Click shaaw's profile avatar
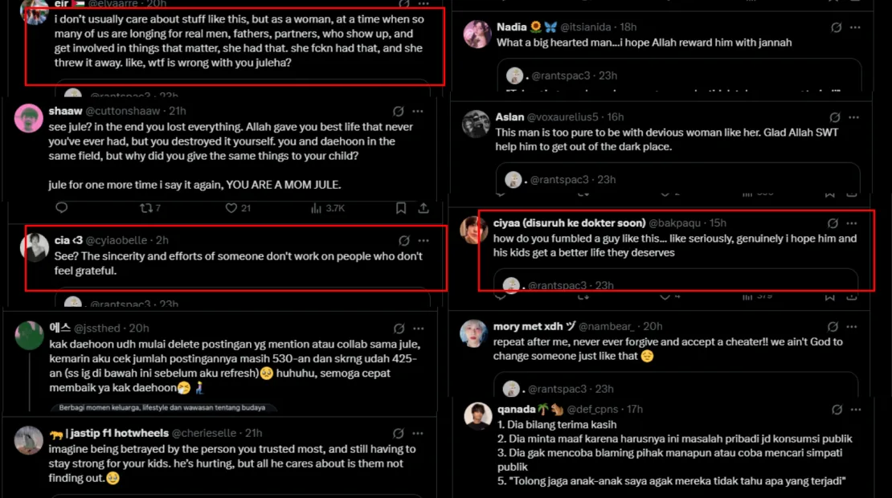The image size is (892, 498). [29, 118]
